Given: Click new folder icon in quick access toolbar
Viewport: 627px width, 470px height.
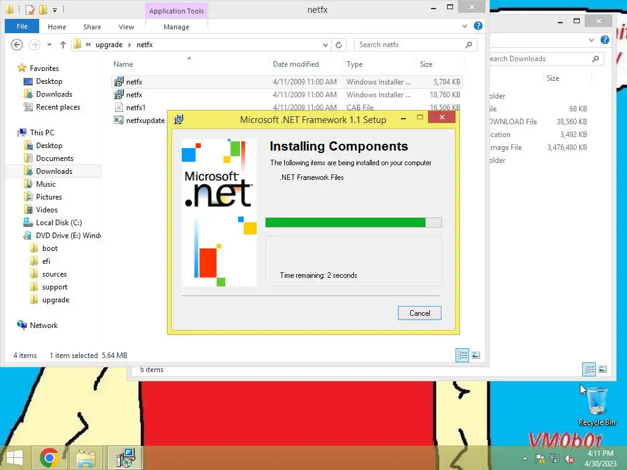Looking at the screenshot, I should point(43,9).
